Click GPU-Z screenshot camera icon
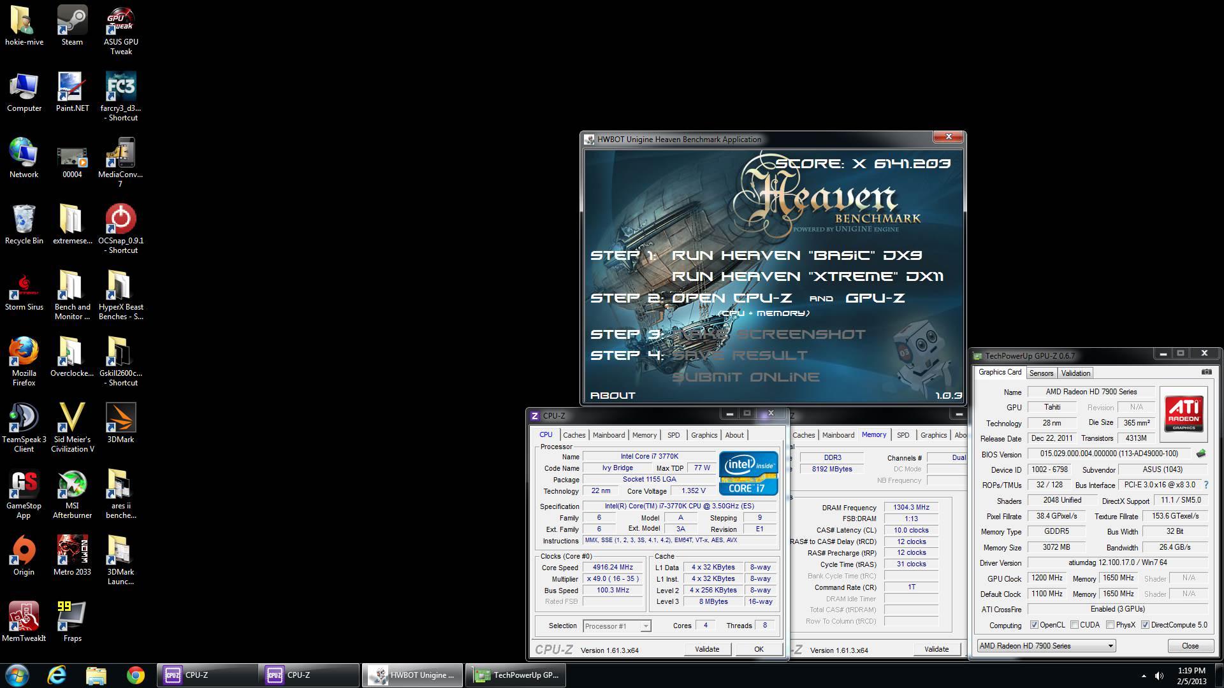This screenshot has height=688, width=1224. [1206, 372]
